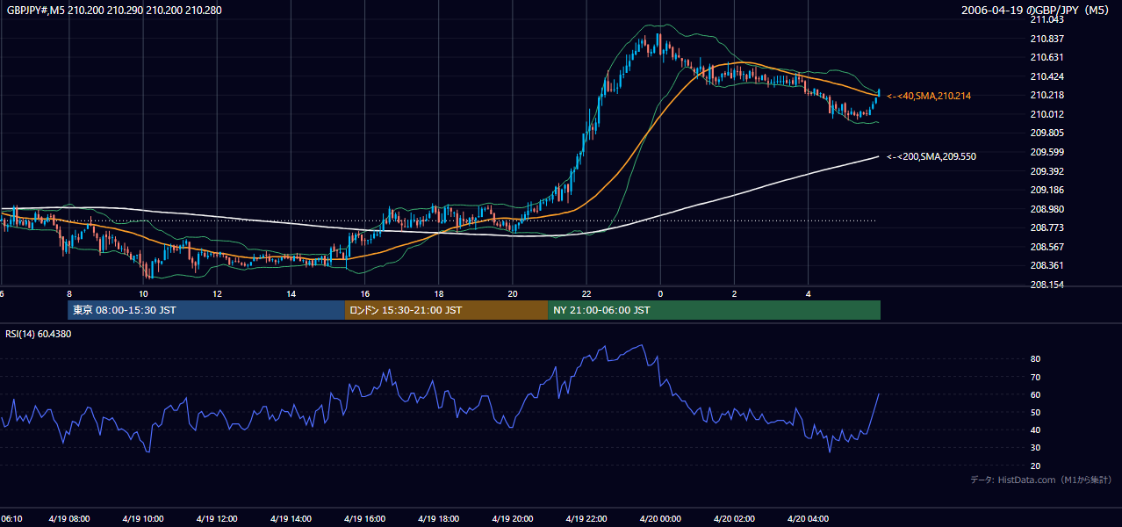
Task: Click price level 210.218 on price axis
Action: tap(1047, 95)
